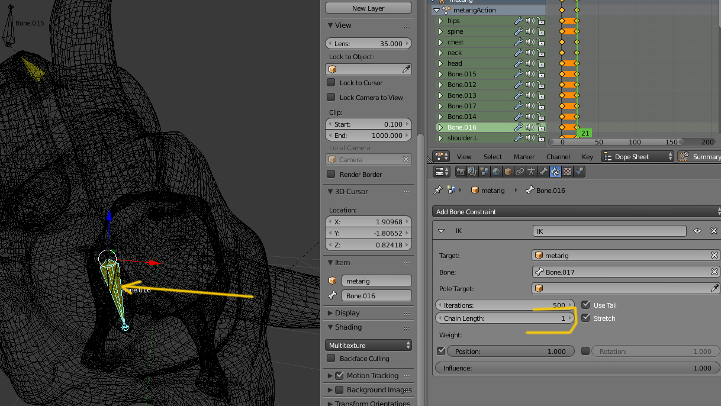Uncheck the Stretch option
Screen dimensions: 721x406
[585, 318]
